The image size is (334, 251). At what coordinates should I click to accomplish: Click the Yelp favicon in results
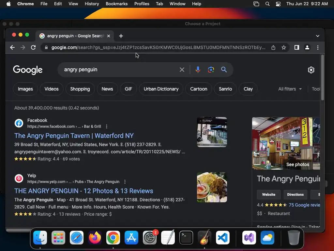coord(19,178)
